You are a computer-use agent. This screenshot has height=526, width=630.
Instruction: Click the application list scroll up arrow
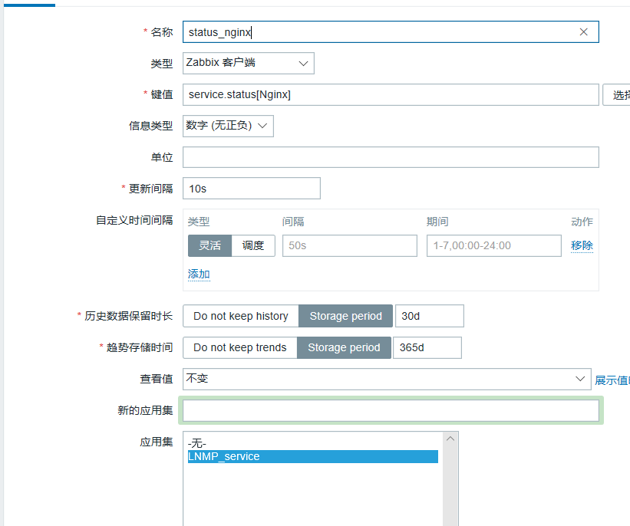450,439
